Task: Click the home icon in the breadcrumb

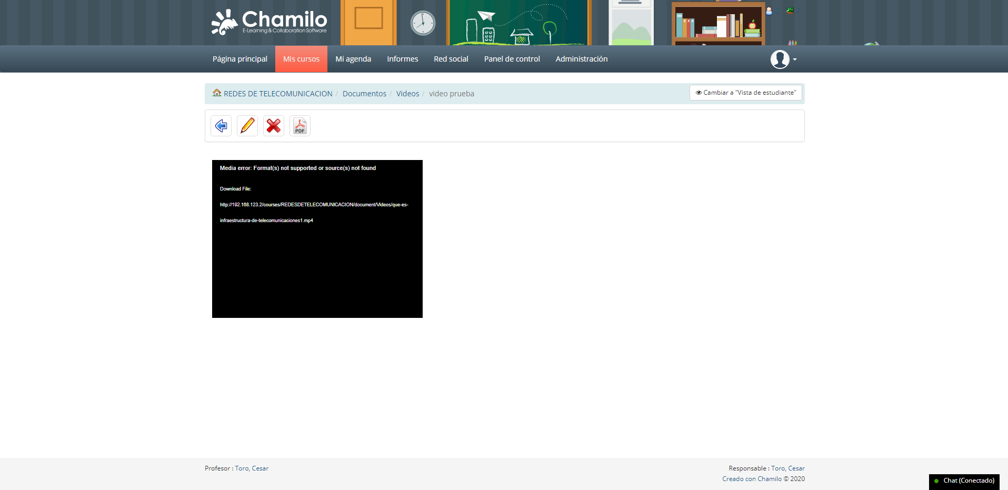Action: click(217, 93)
